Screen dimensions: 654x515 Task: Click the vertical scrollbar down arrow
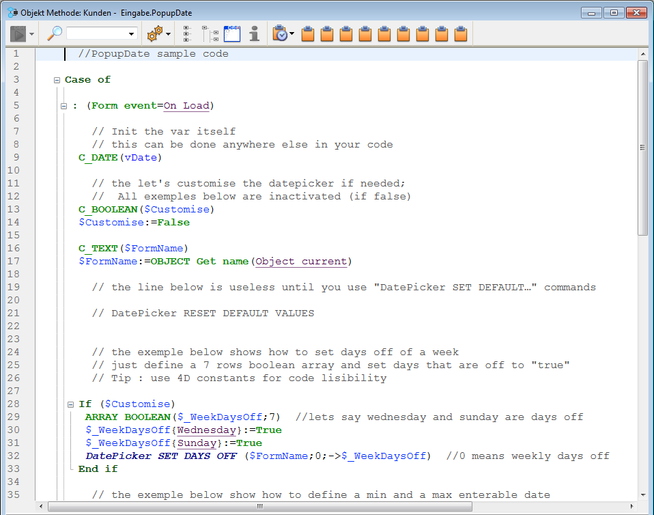[642, 495]
